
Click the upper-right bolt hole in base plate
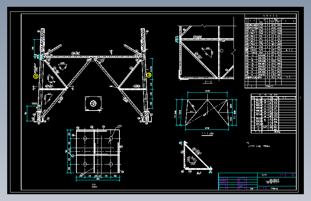(111, 138)
